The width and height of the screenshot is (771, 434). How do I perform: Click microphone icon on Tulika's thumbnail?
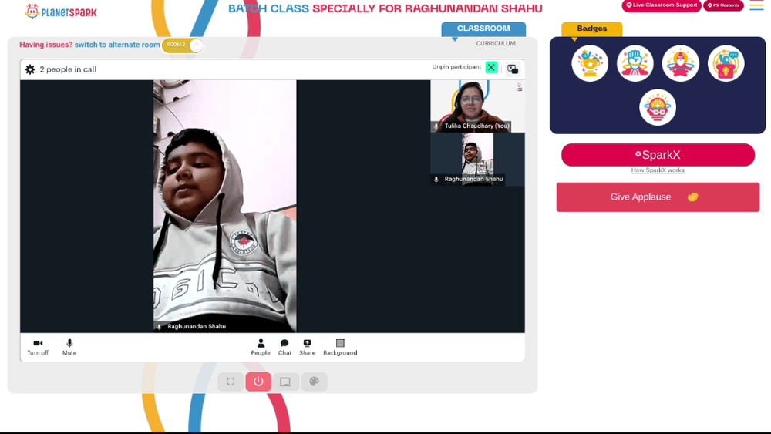click(436, 126)
